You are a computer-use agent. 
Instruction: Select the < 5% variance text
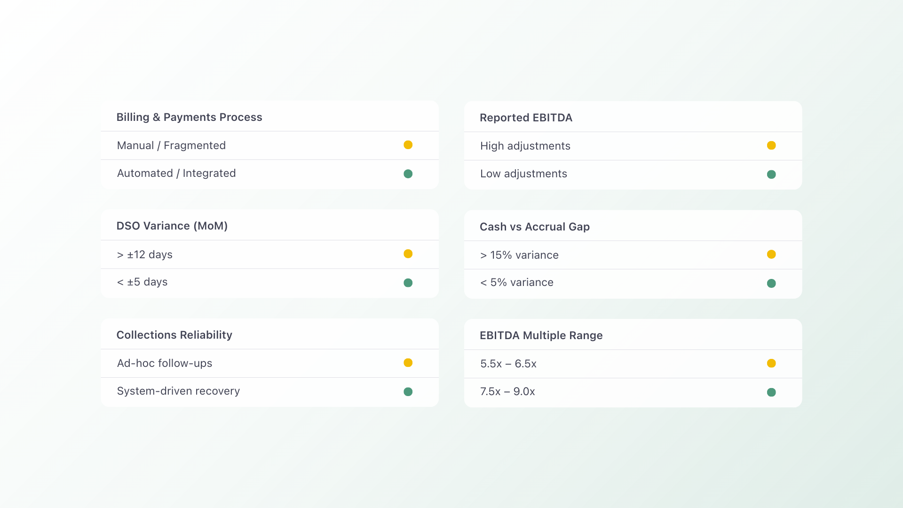(x=516, y=282)
